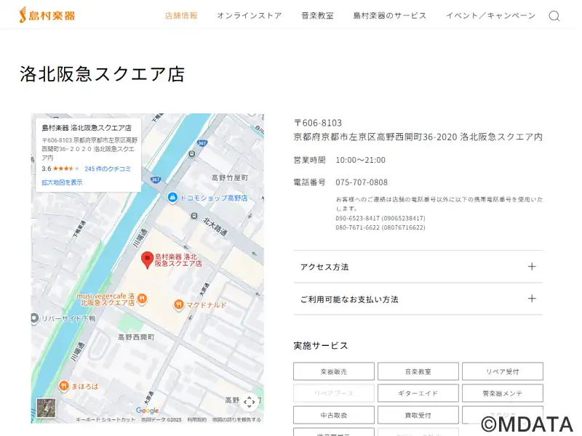Open the イベント/キャンペーン menu
The width and height of the screenshot is (582, 436).
pos(490,15)
